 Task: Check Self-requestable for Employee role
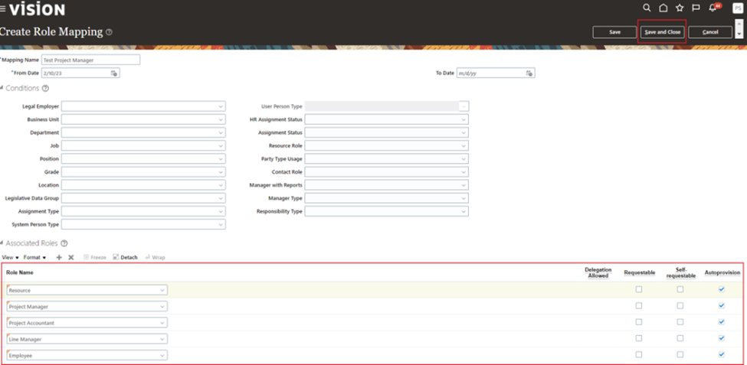pyautogui.click(x=680, y=355)
